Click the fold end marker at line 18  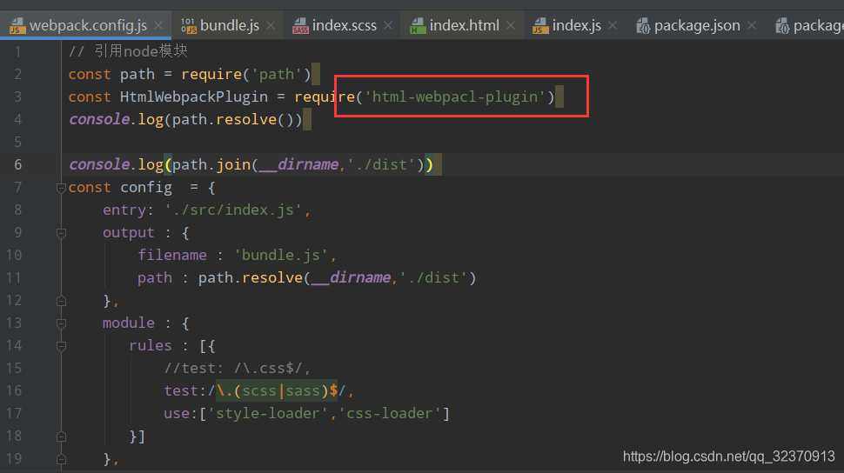[61, 436]
